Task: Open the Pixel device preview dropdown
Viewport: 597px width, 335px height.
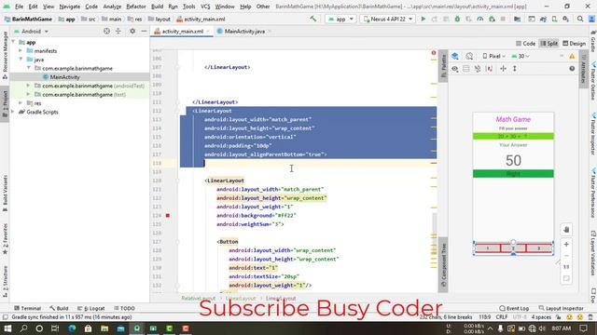Action: 494,56
